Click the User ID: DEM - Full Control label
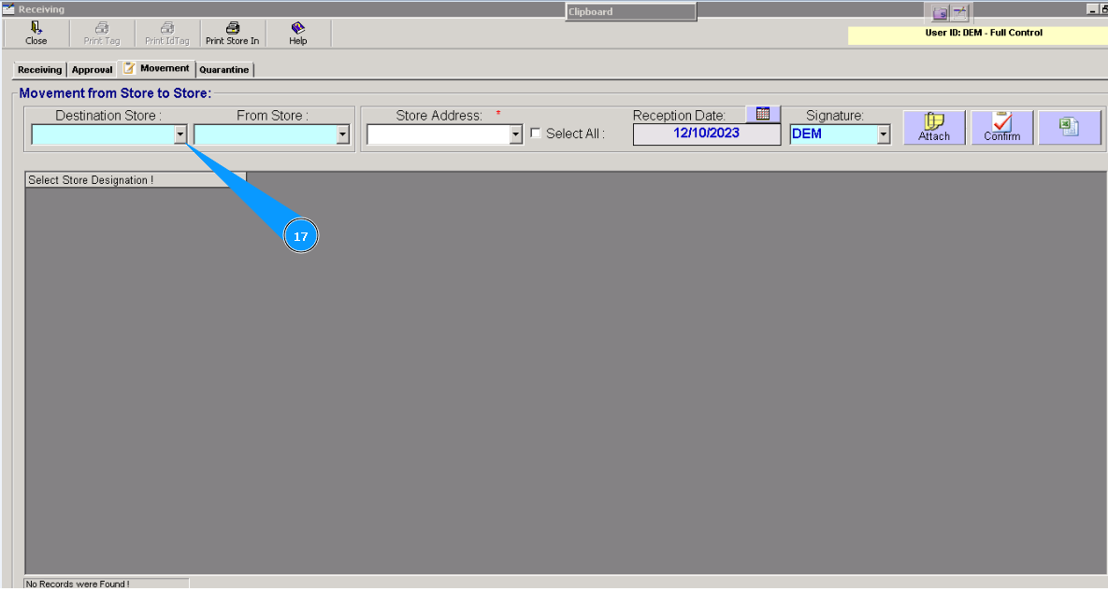The image size is (1108, 591). click(984, 33)
